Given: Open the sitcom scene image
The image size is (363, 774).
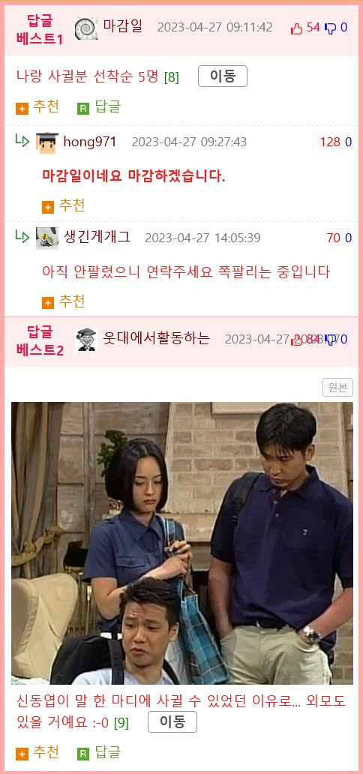Looking at the screenshot, I should click(182, 543).
